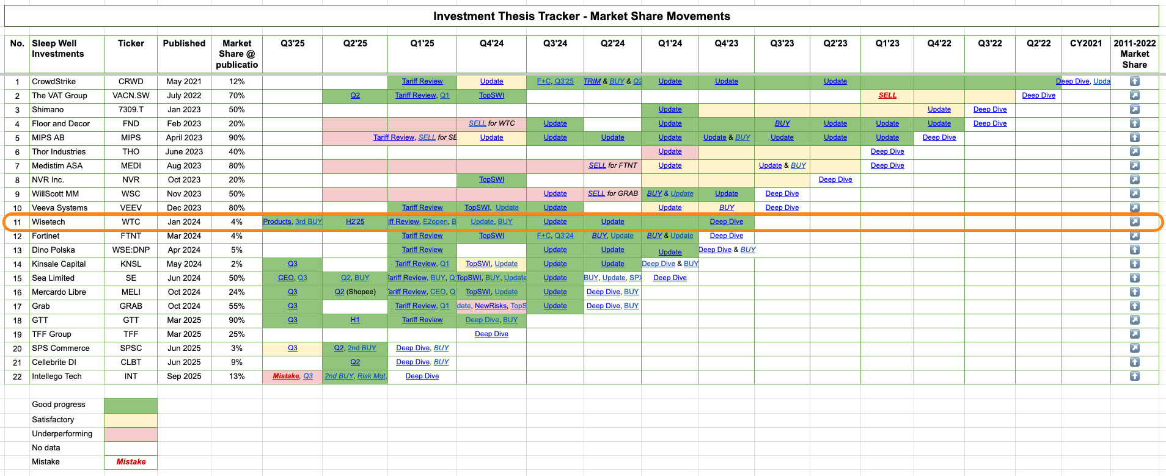The height and width of the screenshot is (476, 1166).
Task: Open Medistim ASA SELL link for FTNT
Action: pos(597,165)
